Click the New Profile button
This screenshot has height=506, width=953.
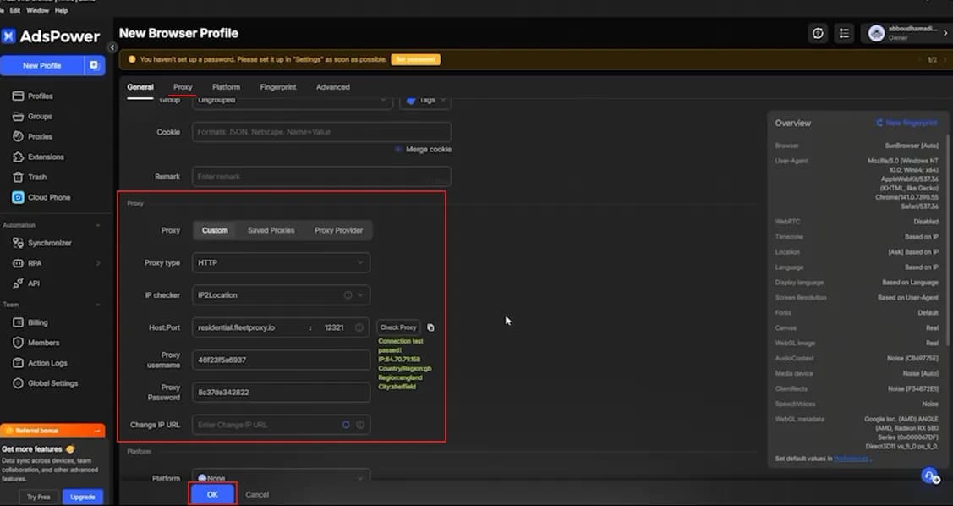(42, 65)
